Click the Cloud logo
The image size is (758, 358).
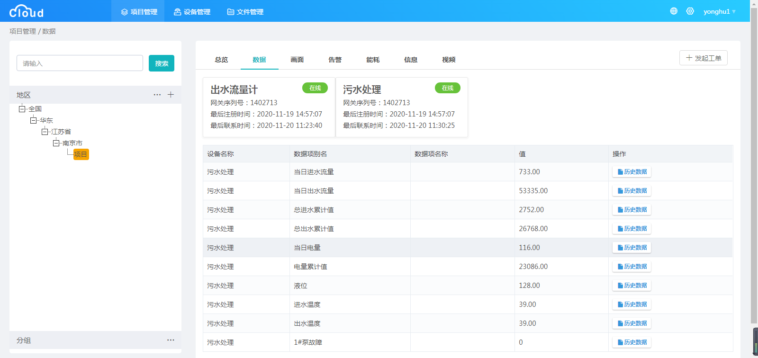tap(27, 11)
